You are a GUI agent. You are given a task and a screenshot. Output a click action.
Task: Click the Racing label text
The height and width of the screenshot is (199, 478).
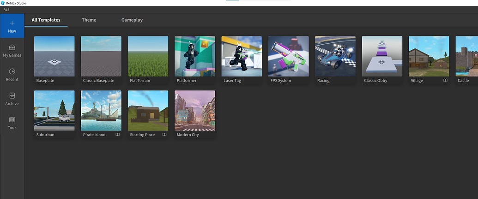click(x=323, y=81)
